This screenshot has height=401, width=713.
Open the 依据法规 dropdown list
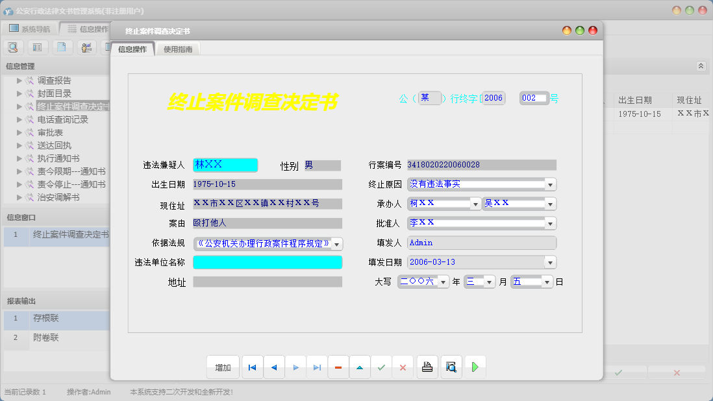point(337,244)
